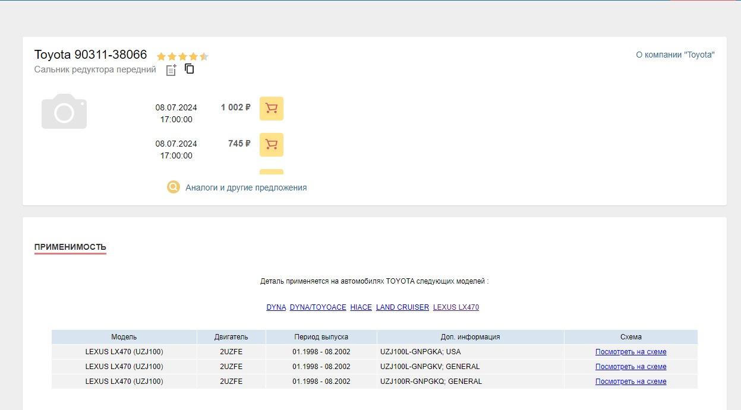Click the Модель column header
The height and width of the screenshot is (410, 741).
pos(124,337)
